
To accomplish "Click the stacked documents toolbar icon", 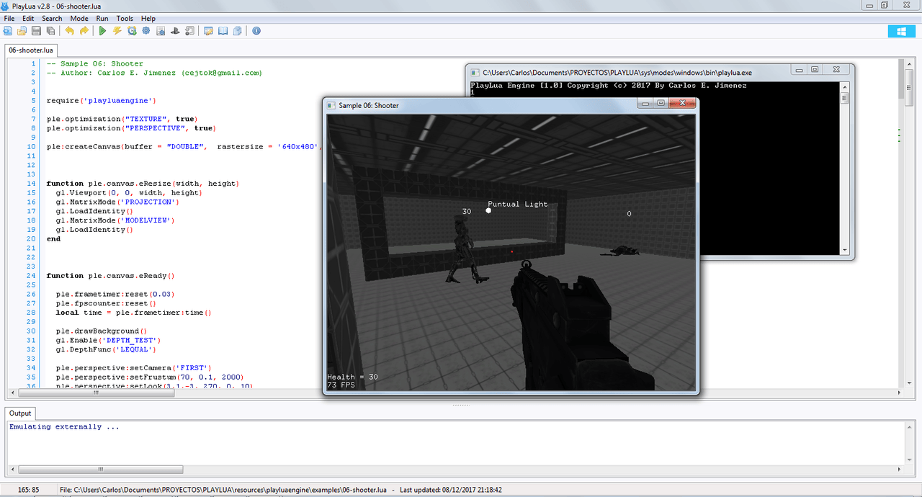I will pos(236,31).
